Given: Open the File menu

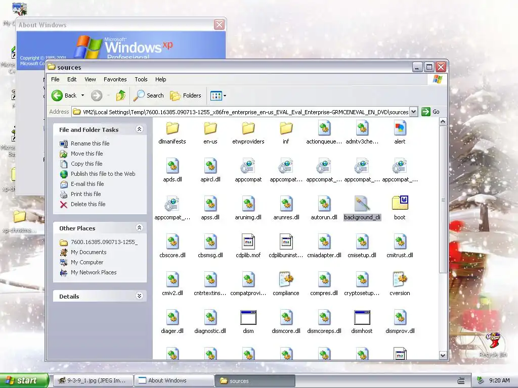Looking at the screenshot, I should (55, 79).
